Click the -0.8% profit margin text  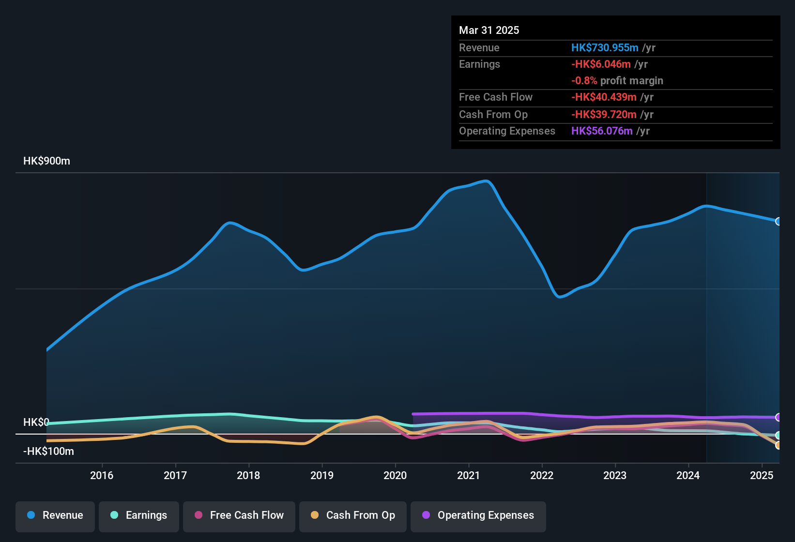coord(617,81)
